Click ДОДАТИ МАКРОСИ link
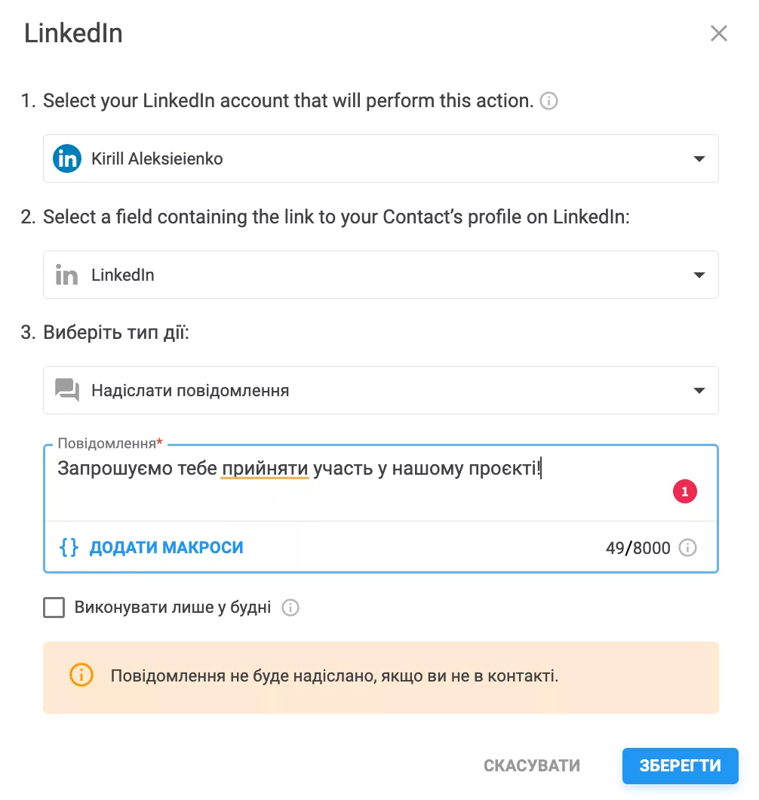Screen dimensions: 759x800 click(x=166, y=547)
